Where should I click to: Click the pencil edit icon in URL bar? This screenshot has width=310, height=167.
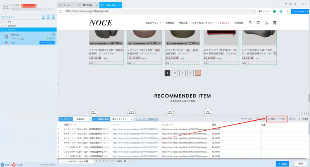pos(255,12)
